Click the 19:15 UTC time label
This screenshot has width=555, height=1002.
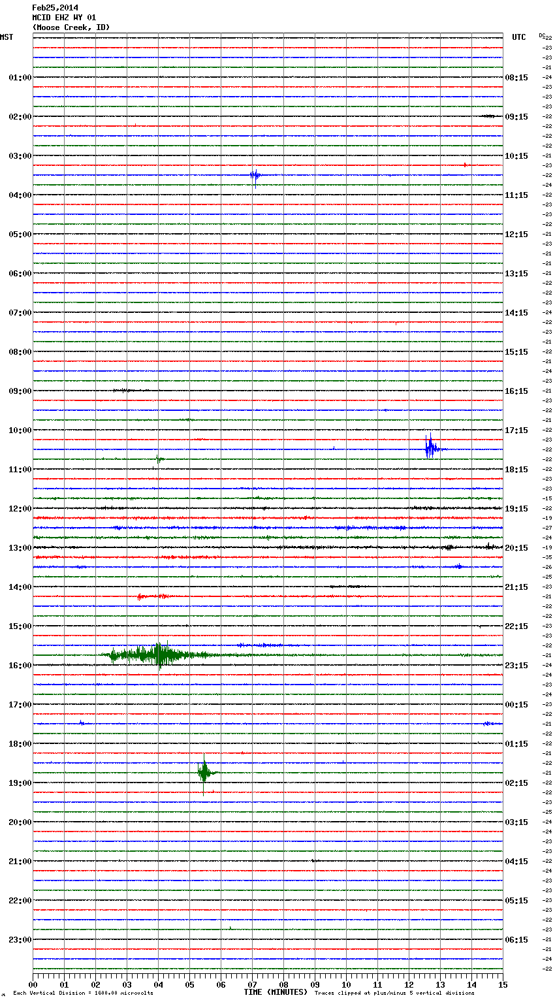(x=516, y=509)
